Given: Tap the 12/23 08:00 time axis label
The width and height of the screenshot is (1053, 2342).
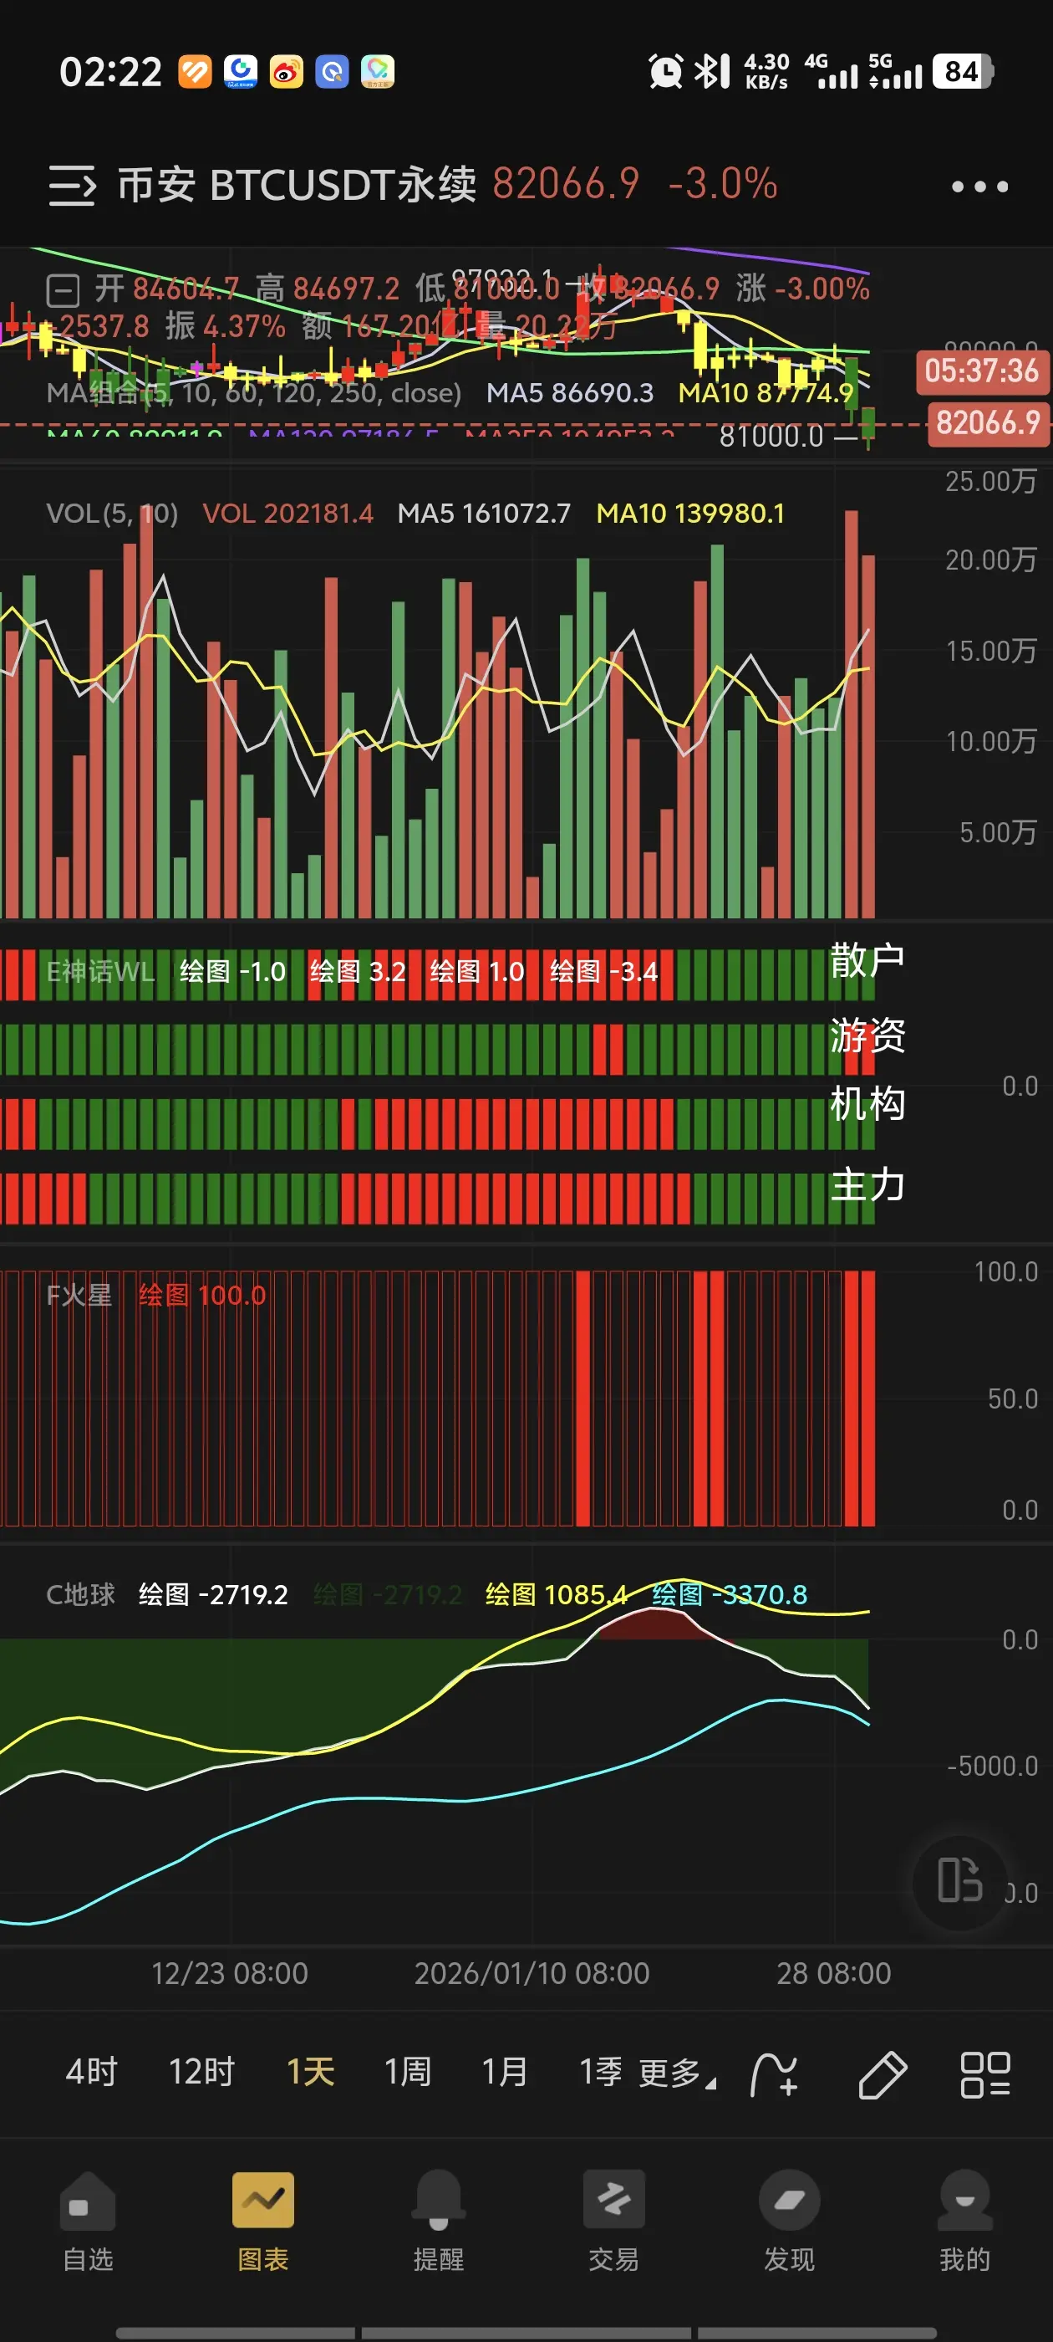Looking at the screenshot, I should click(x=230, y=1974).
